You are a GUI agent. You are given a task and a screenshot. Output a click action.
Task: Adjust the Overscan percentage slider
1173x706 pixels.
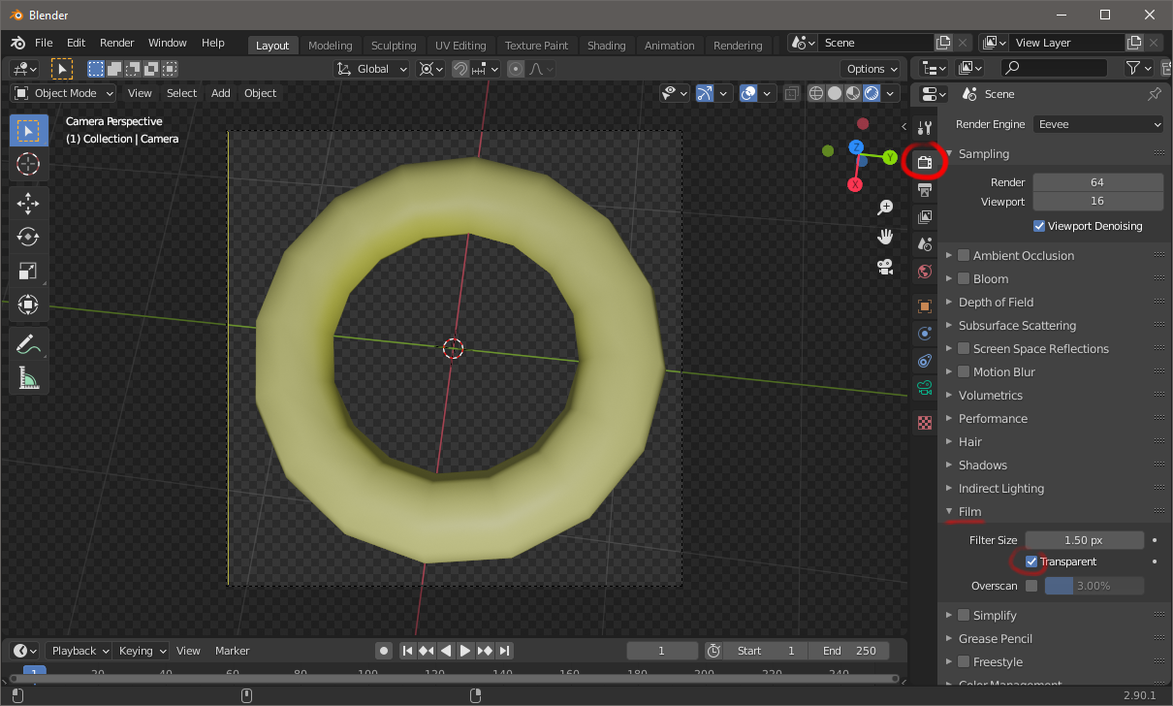1094,586
